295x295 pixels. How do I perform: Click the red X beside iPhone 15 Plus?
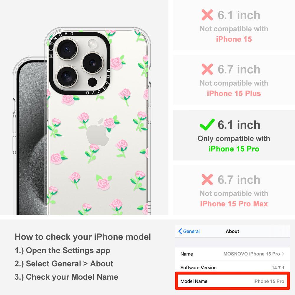coord(207,69)
